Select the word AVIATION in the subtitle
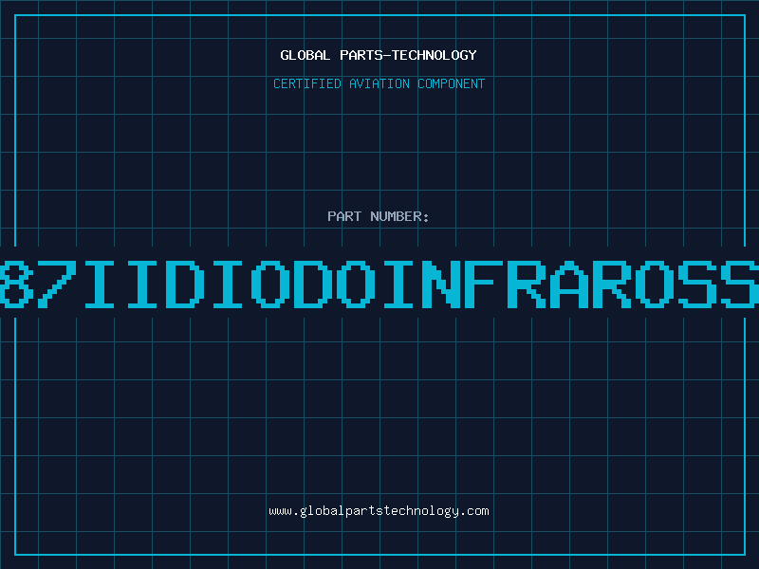This screenshot has width=759, height=569. click(x=379, y=83)
